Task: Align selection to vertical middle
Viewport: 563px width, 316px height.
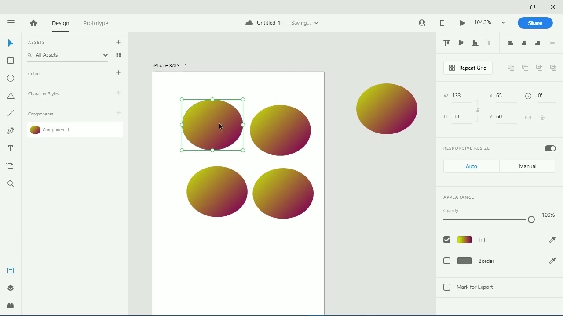Action: coord(461,43)
